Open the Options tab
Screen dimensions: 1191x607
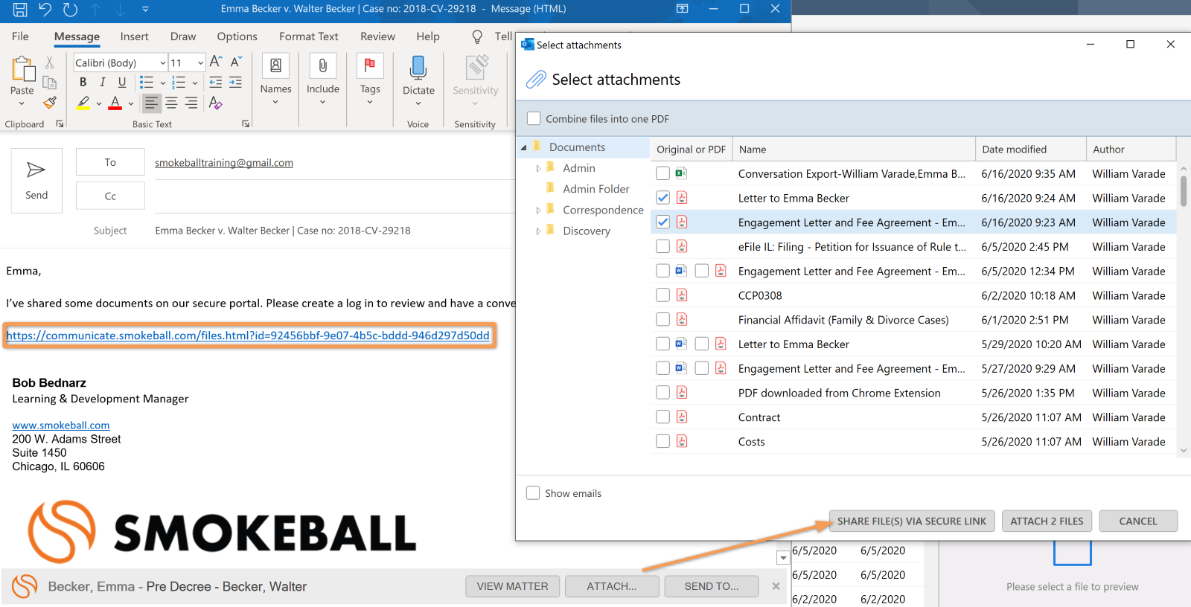(237, 36)
